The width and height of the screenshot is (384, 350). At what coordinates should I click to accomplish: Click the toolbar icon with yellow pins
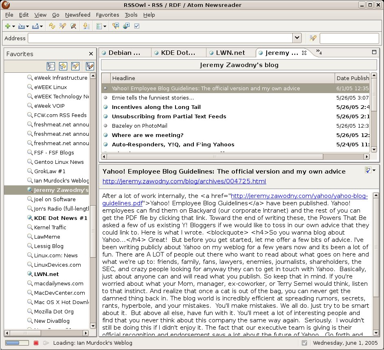pyautogui.click(x=116, y=26)
